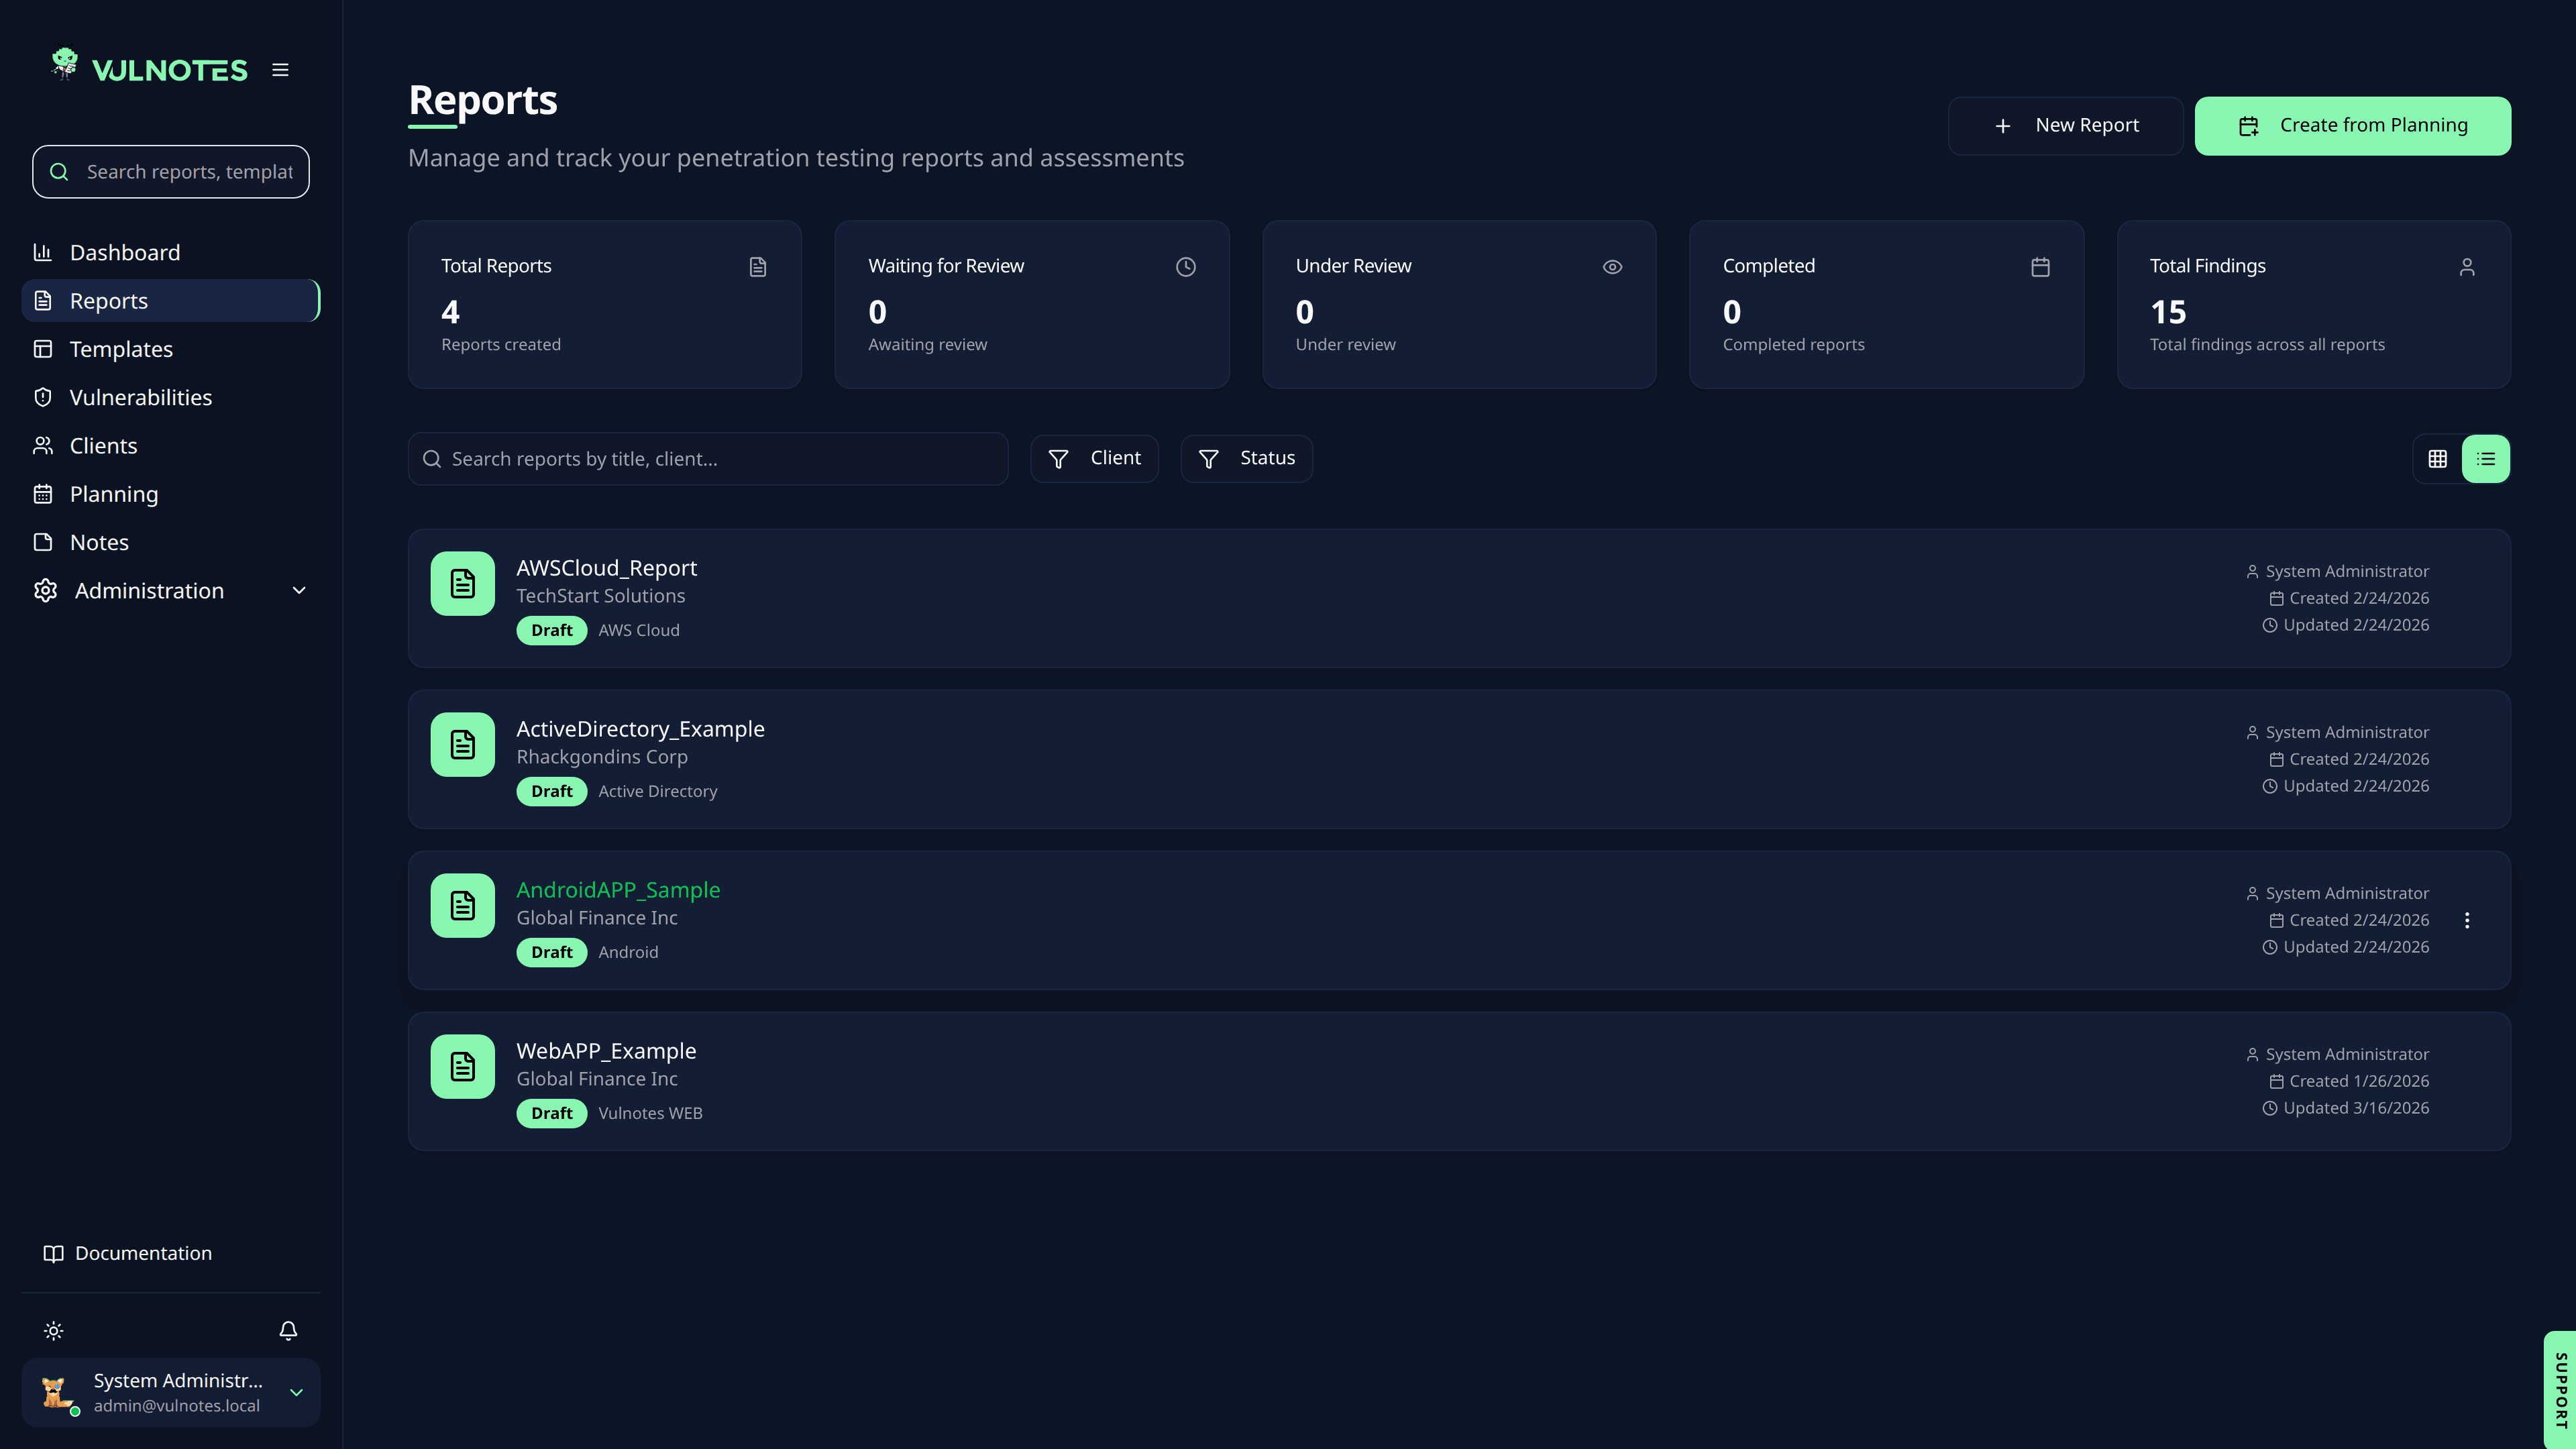
Task: Focus the search reports by title field
Action: point(708,459)
